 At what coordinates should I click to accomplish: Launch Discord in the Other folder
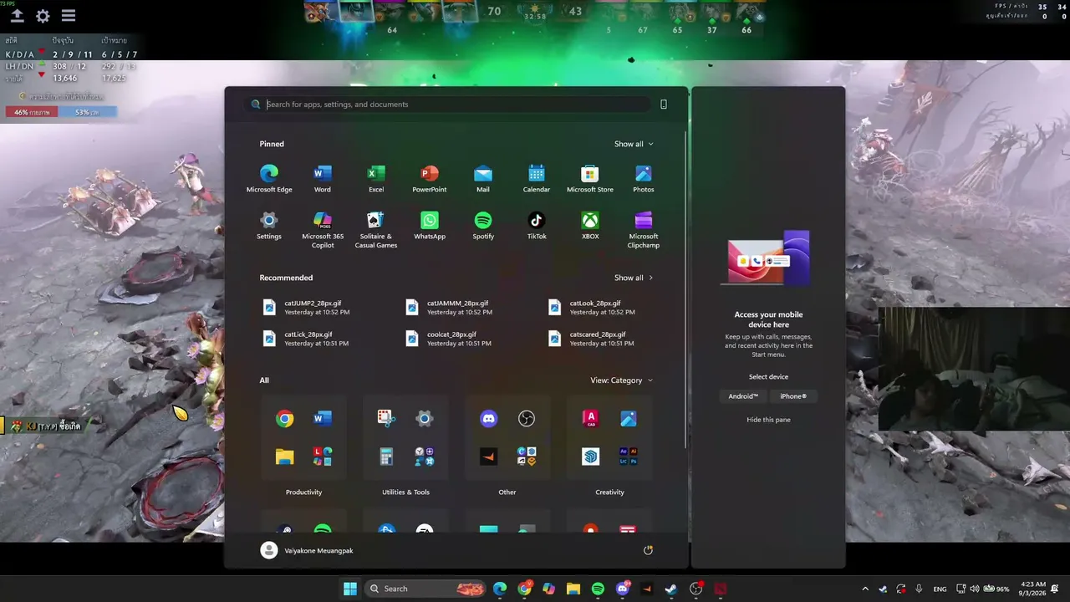click(489, 419)
